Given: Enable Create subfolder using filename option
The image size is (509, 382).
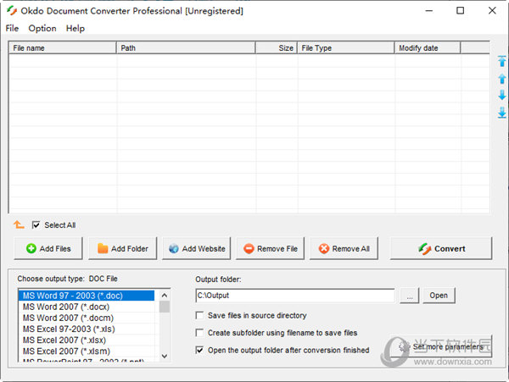Looking at the screenshot, I should click(x=199, y=333).
